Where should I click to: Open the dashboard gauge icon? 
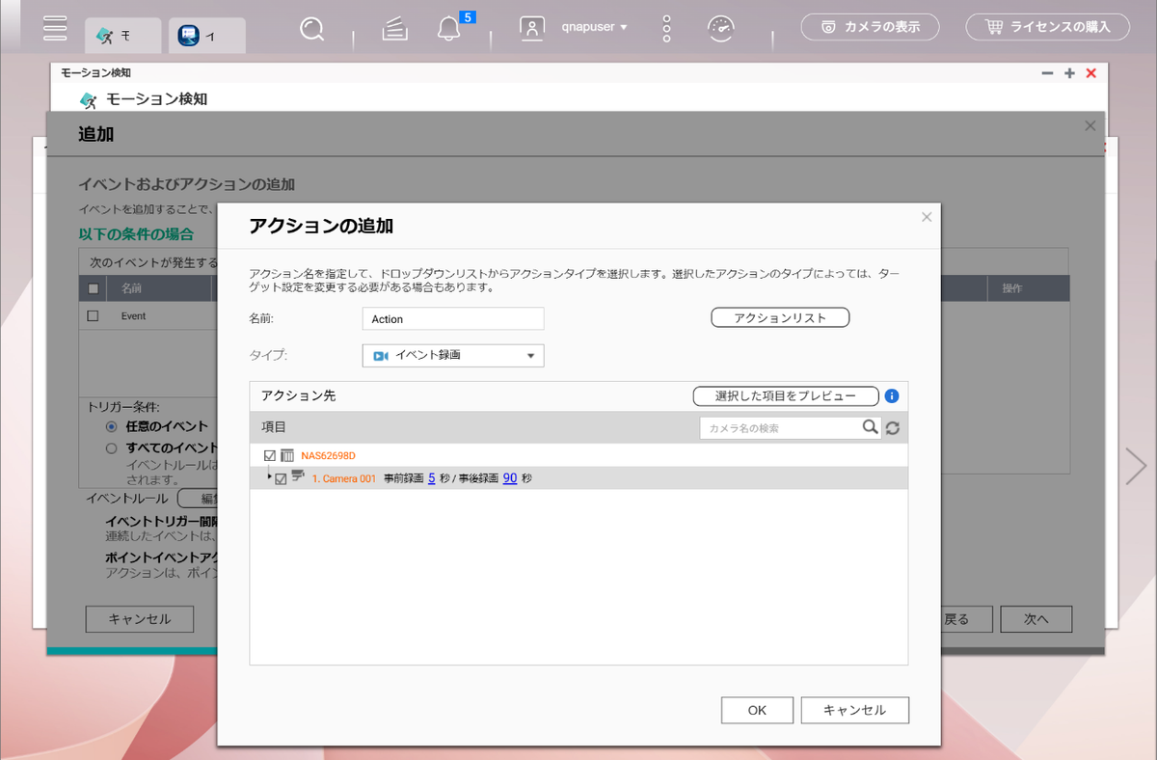(721, 29)
